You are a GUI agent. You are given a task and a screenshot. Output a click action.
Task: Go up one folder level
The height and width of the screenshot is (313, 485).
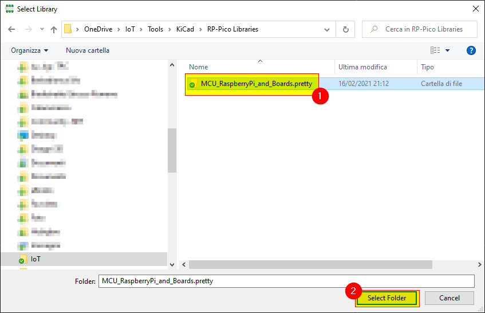(53, 29)
